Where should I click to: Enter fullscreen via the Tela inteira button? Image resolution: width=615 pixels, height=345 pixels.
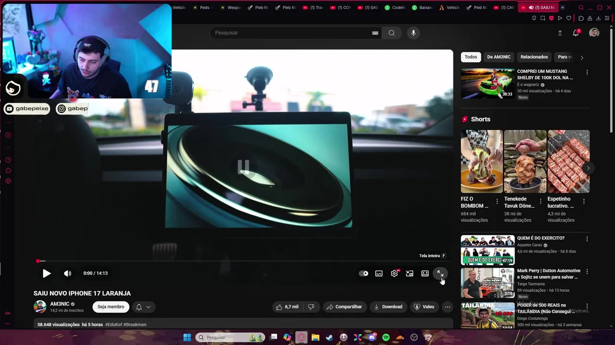point(440,274)
